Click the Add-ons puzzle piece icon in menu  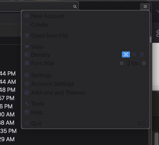[x=27, y=93]
